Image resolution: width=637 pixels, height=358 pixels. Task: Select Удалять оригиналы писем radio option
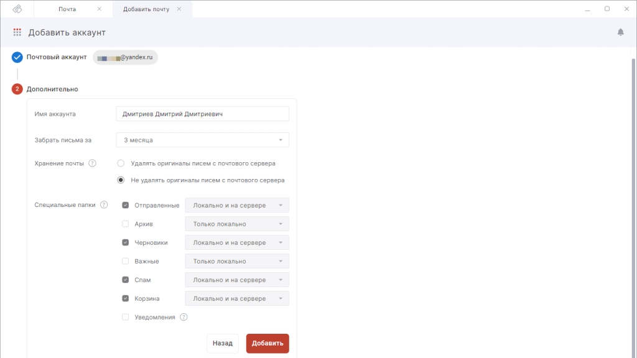pos(121,163)
